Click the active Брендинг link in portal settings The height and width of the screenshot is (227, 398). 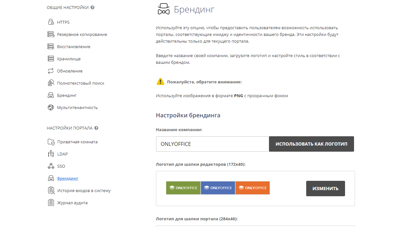[x=68, y=178]
